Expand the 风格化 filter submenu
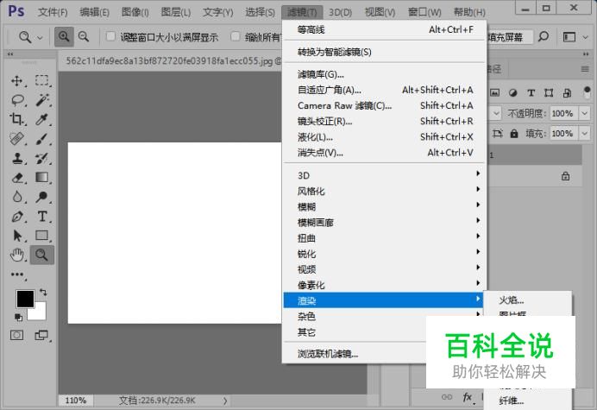 click(384, 191)
